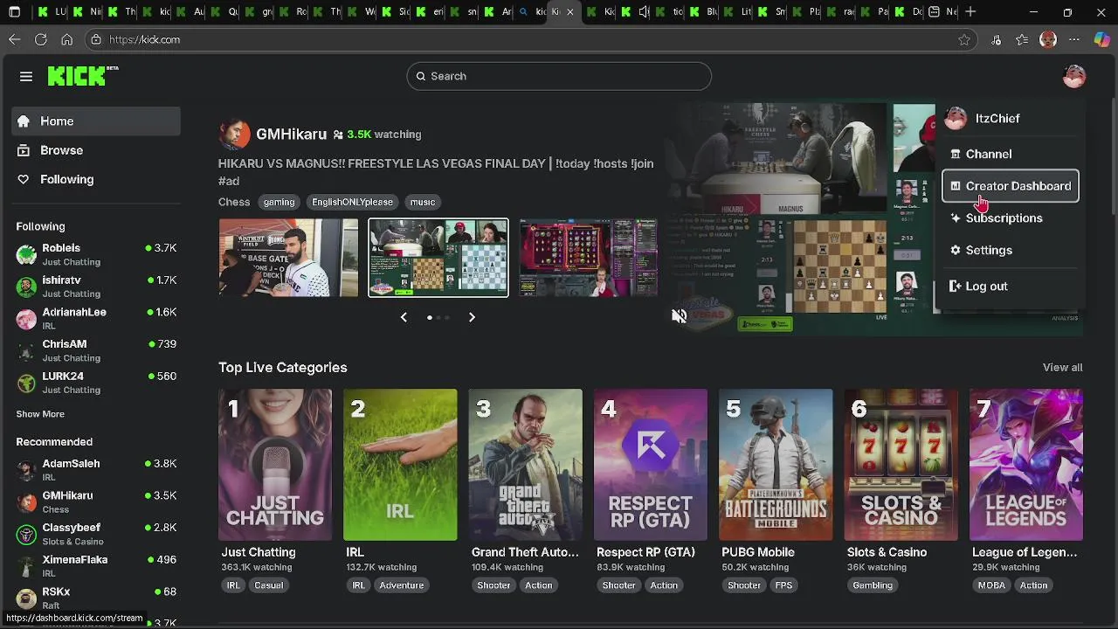Open the hamburger sidebar menu
The image size is (1118, 629).
click(x=26, y=77)
